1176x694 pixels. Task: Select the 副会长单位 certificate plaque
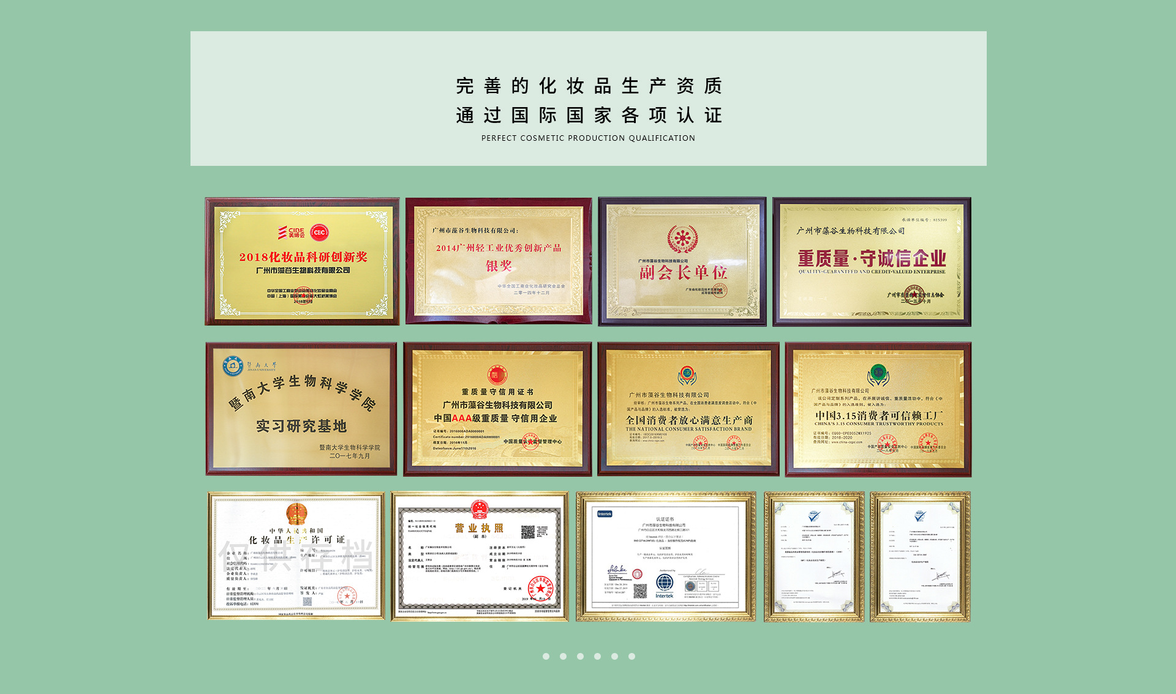point(682,262)
